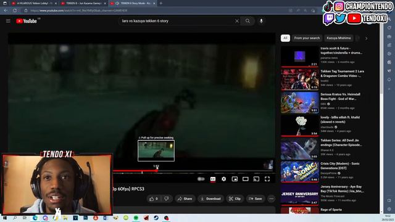This screenshot has height=222, width=395.
Task: Start voice search with the microphone icon
Action: [x=261, y=21]
